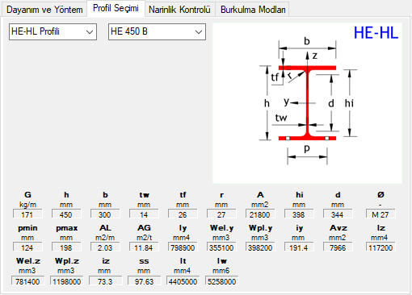
Task: Switch to the Dayanım ve Yöntem tab
Action: click(44, 10)
